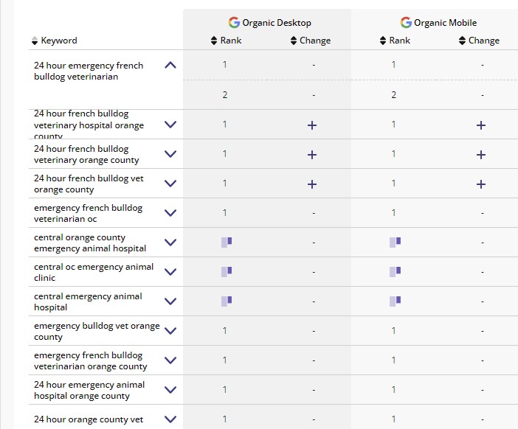Expand emergency french bulldog veterinarian oc row
518x429 pixels.
[x=170, y=213]
